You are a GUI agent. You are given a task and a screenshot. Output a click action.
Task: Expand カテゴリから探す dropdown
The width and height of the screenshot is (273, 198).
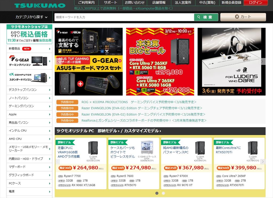tap(31, 17)
